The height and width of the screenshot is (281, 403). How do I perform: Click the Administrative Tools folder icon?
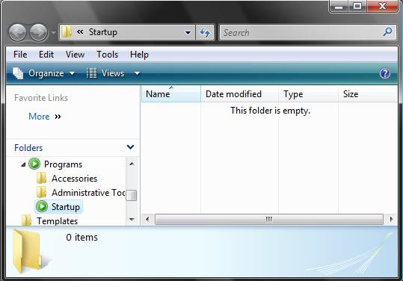41,192
